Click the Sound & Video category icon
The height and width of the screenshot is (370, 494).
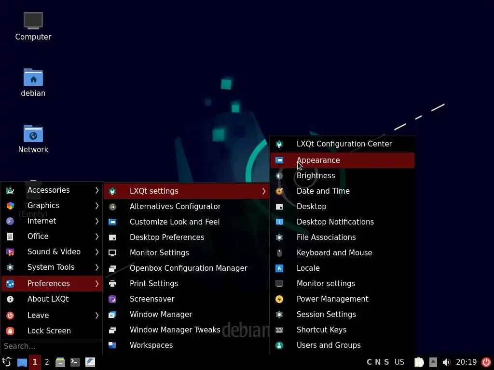point(10,252)
